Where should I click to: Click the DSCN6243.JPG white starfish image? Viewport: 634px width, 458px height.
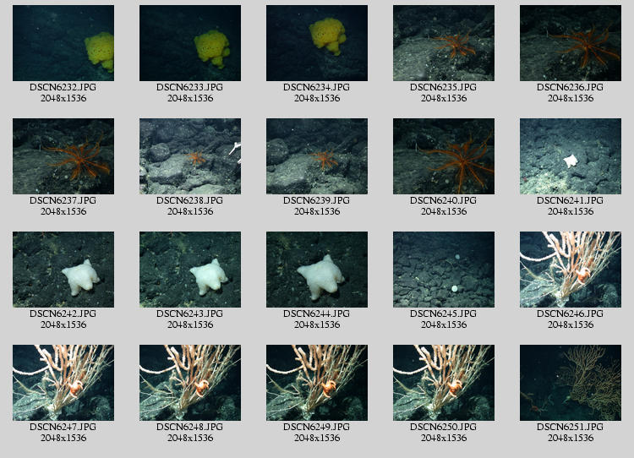190,270
